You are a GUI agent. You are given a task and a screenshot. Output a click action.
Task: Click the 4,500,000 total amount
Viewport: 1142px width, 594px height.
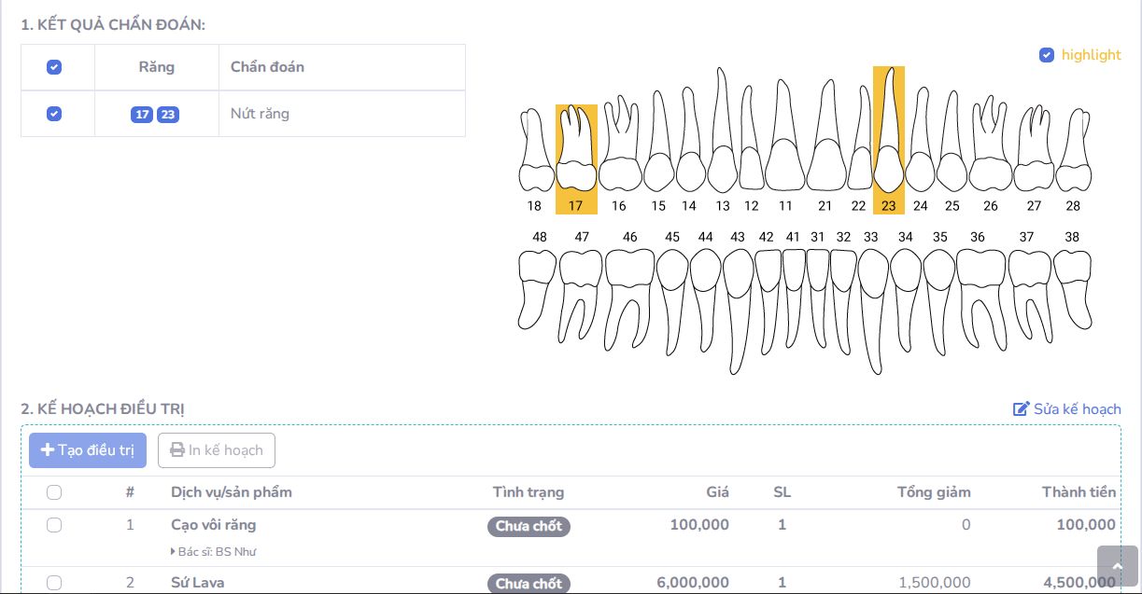pyautogui.click(x=1079, y=583)
